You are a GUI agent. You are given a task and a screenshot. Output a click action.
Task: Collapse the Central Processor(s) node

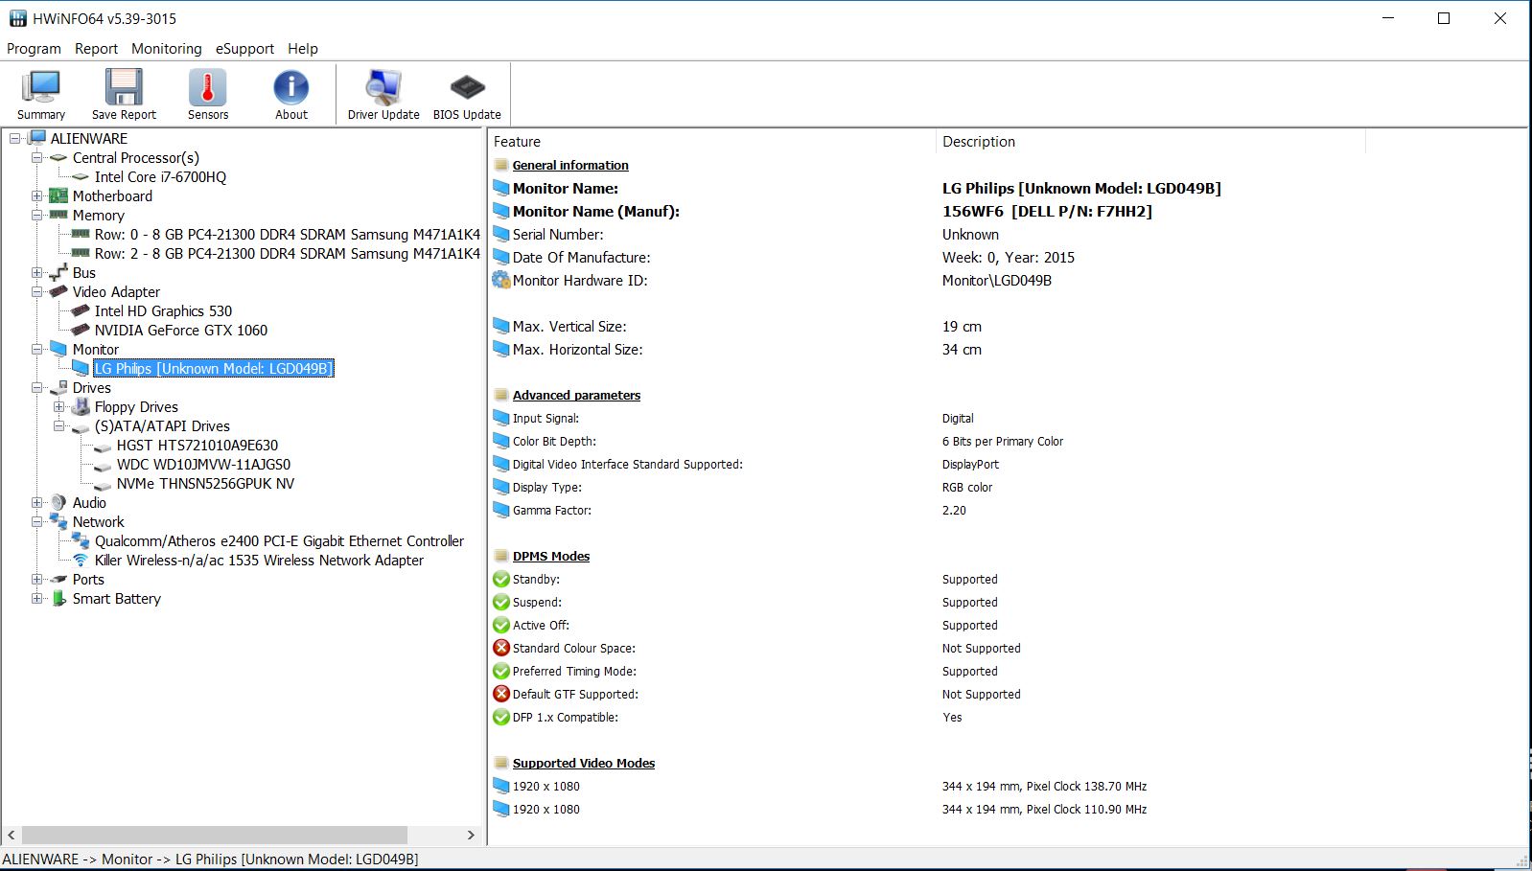36,157
